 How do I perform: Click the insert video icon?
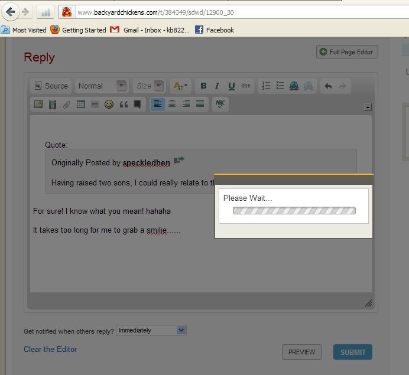click(x=53, y=105)
